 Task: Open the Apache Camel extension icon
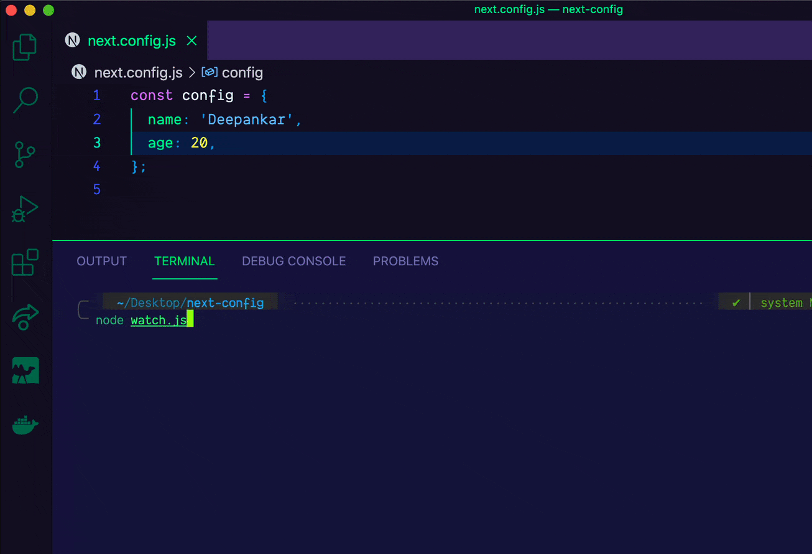[25, 370]
